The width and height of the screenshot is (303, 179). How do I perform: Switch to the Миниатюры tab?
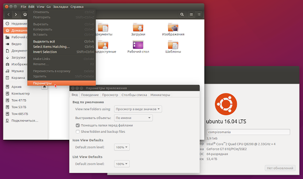click(x=160, y=95)
